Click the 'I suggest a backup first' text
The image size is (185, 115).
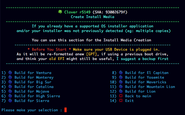[x=143, y=59]
